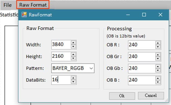Decrement OB Gr value down arrow
The height and width of the screenshot is (105, 171).
[x=158, y=59]
